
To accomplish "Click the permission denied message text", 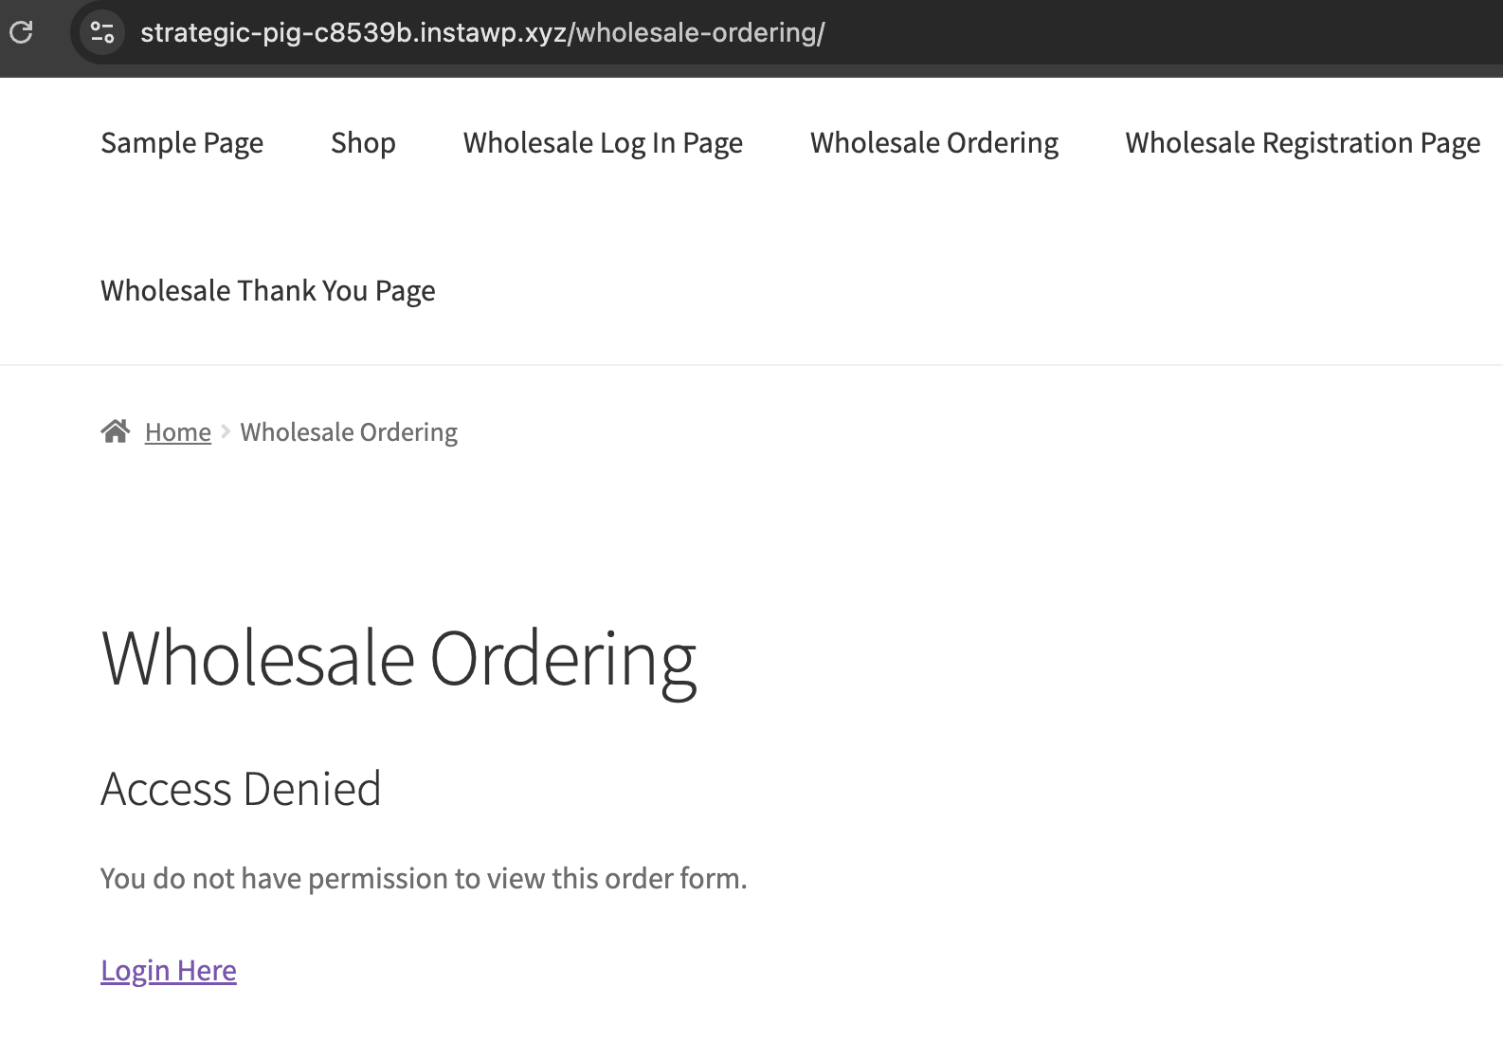I will tap(424, 879).
